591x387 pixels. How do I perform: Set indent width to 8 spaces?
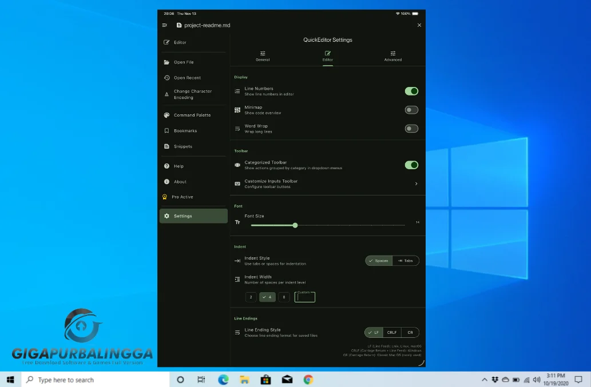[x=283, y=297]
